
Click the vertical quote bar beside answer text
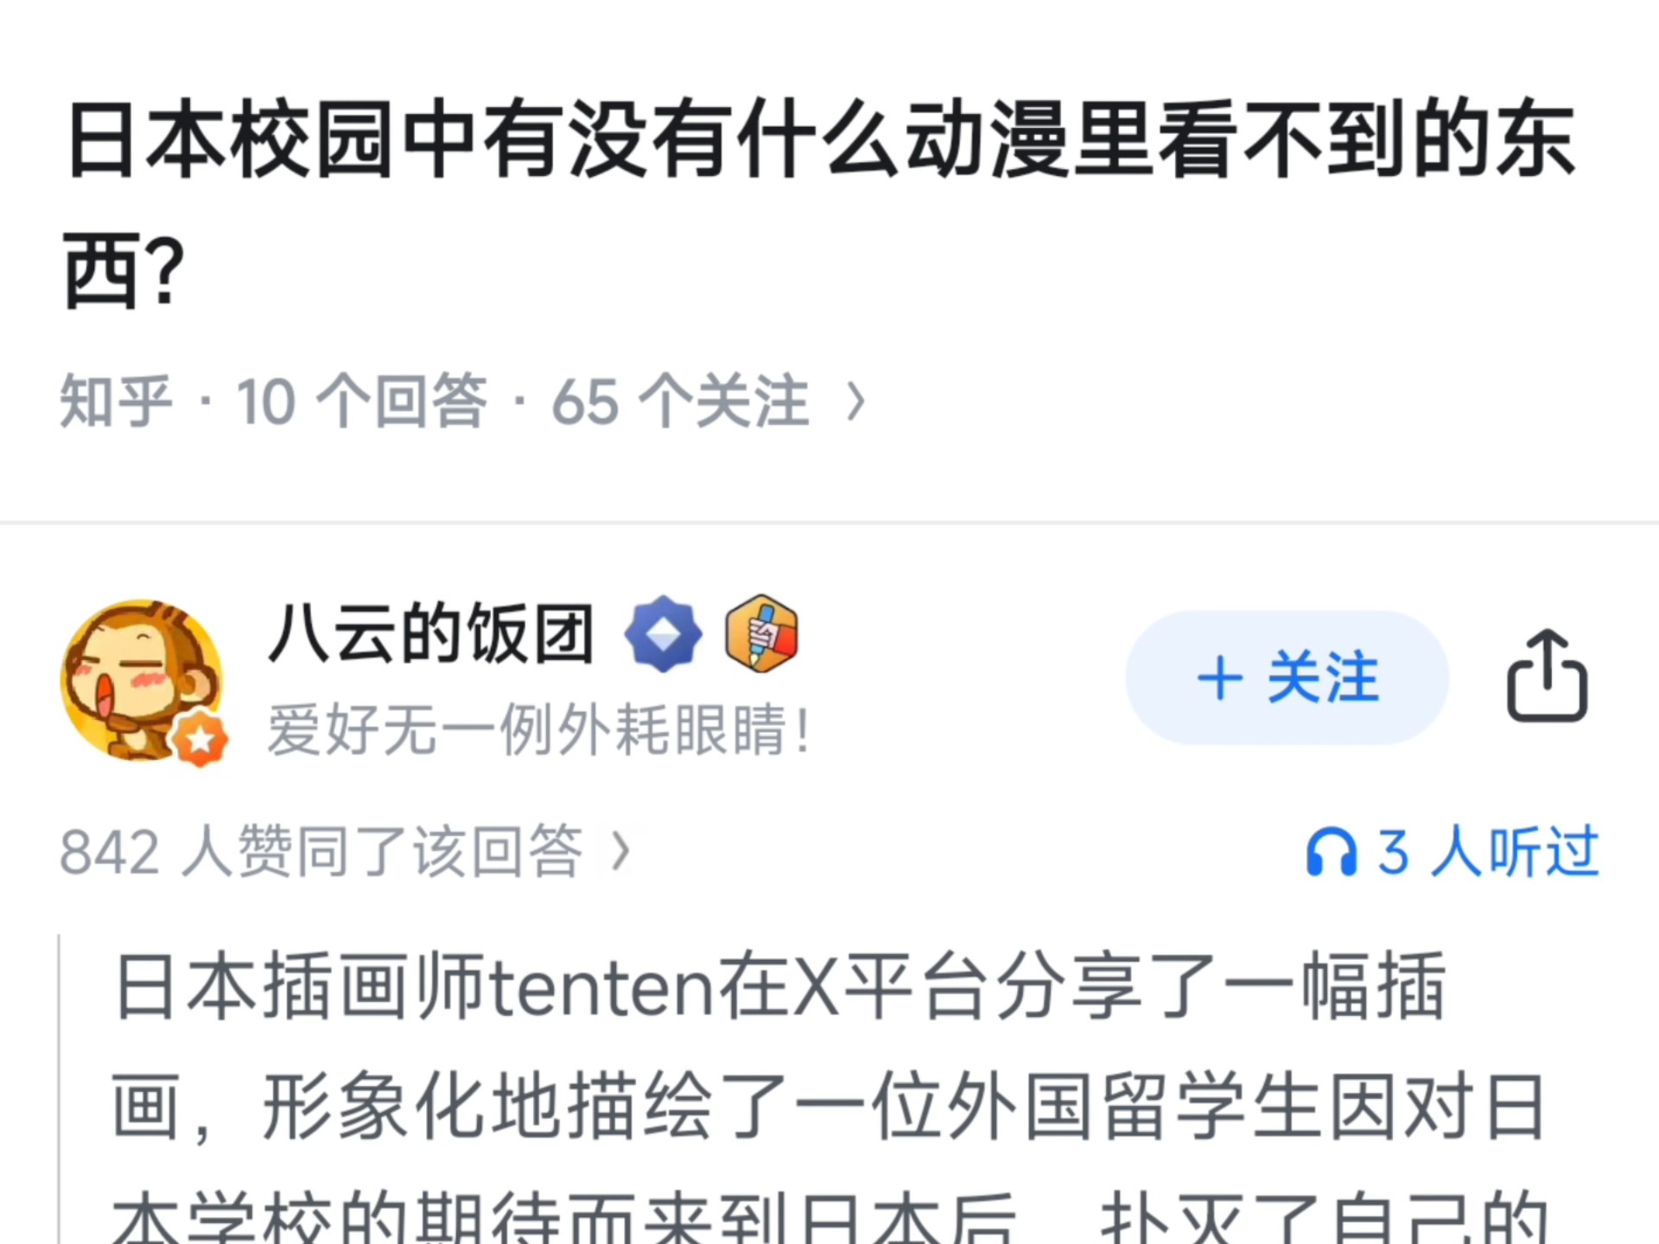pyautogui.click(x=59, y=1088)
